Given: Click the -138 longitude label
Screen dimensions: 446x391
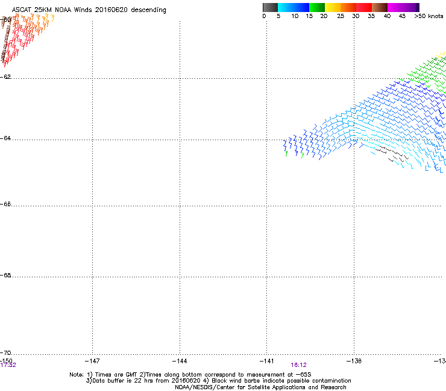Looking at the screenshot, I should tap(354, 361).
